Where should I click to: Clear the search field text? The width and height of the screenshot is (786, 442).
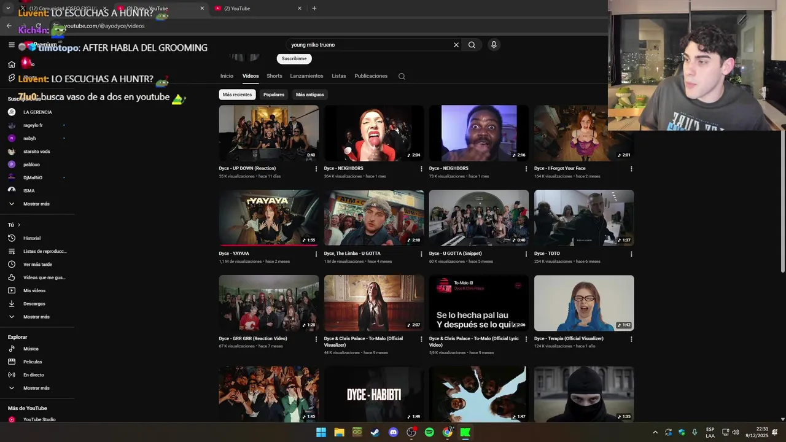pos(456,45)
